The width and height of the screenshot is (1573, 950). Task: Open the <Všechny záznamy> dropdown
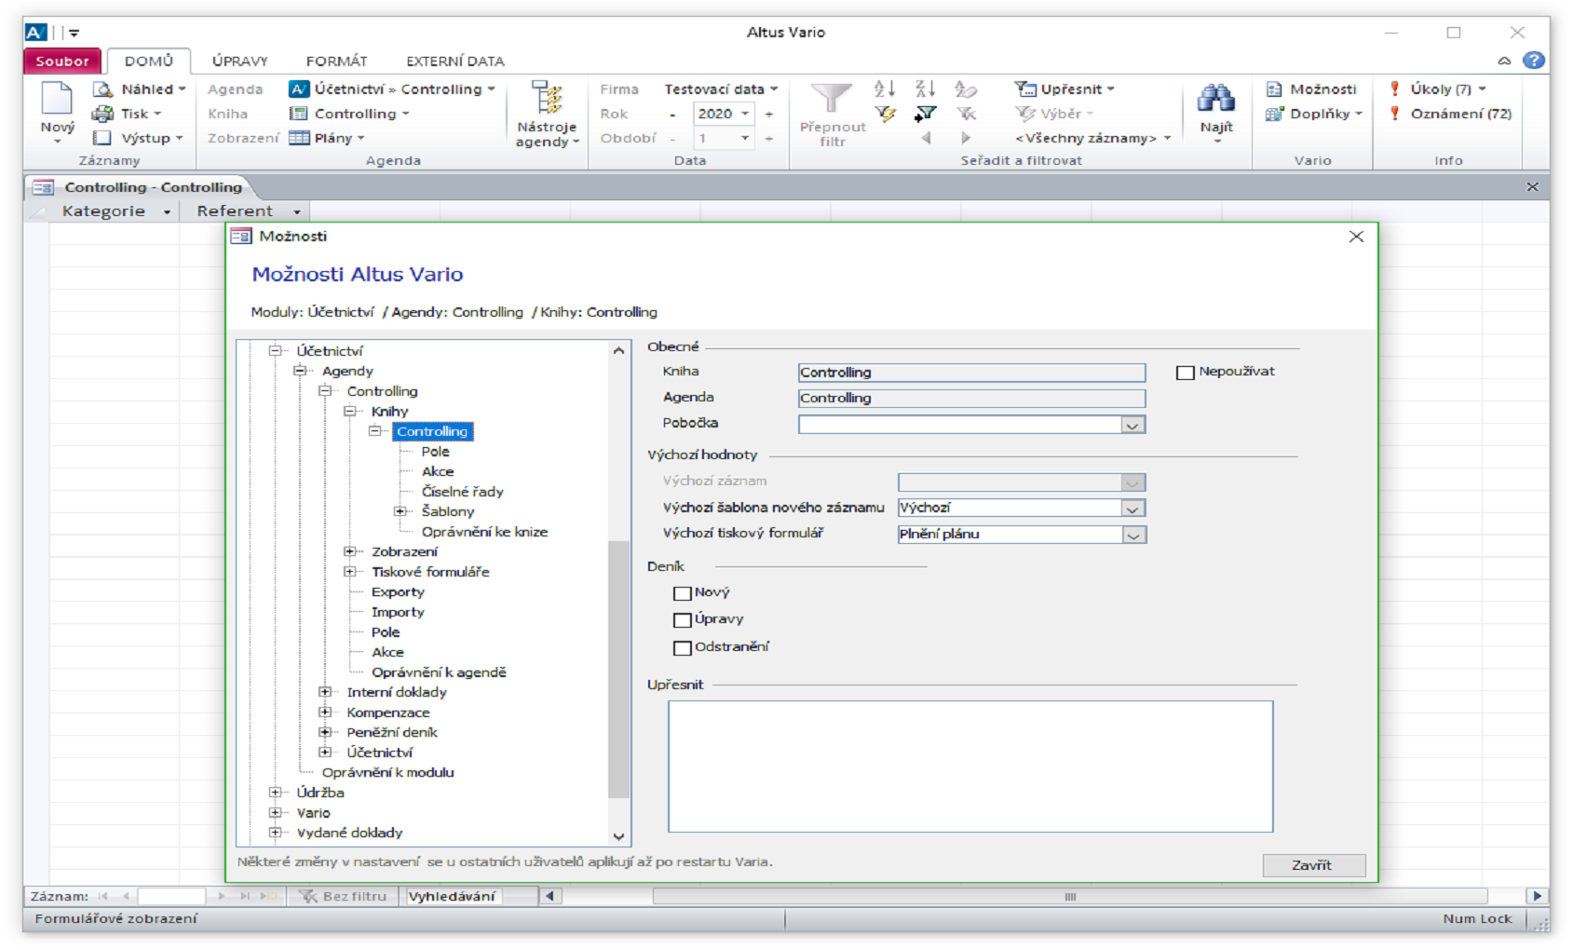1092,138
